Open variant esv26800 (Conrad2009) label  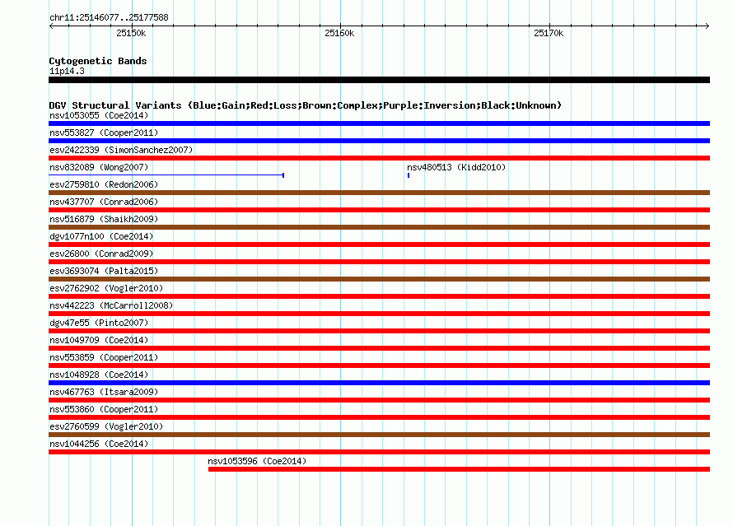tap(101, 254)
